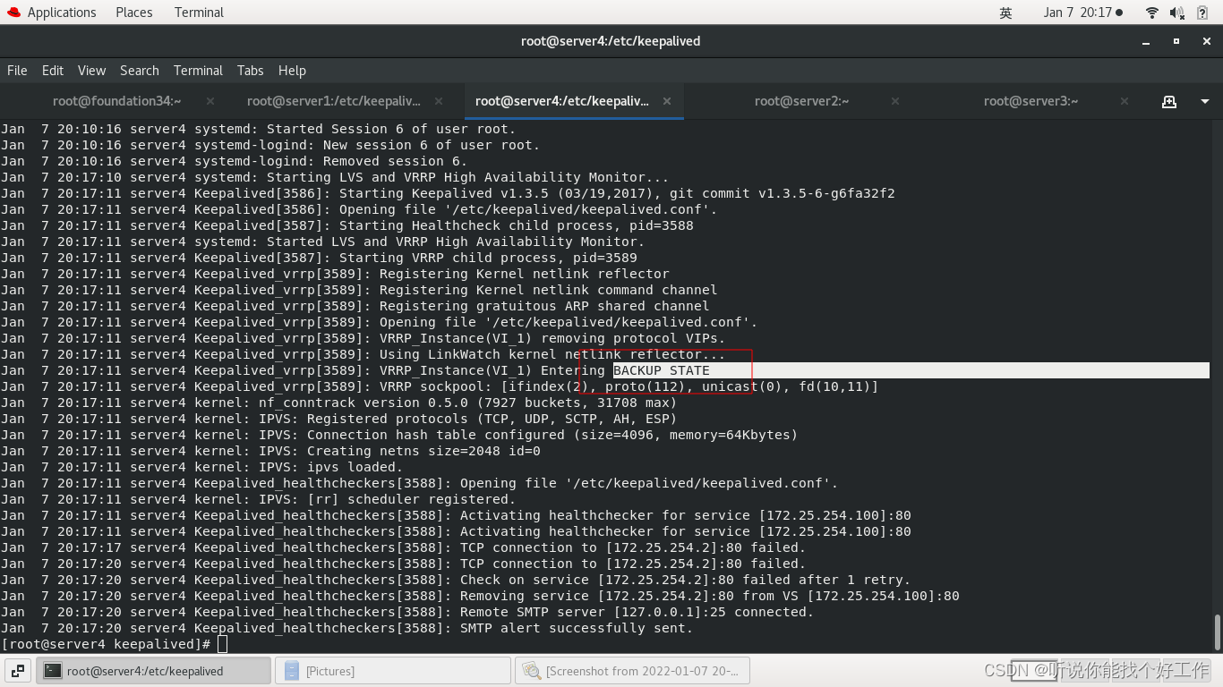Click the 'Starting VRRP child process, pid=3589' line
Viewport: 1223px width, 687px height.
tap(319, 258)
